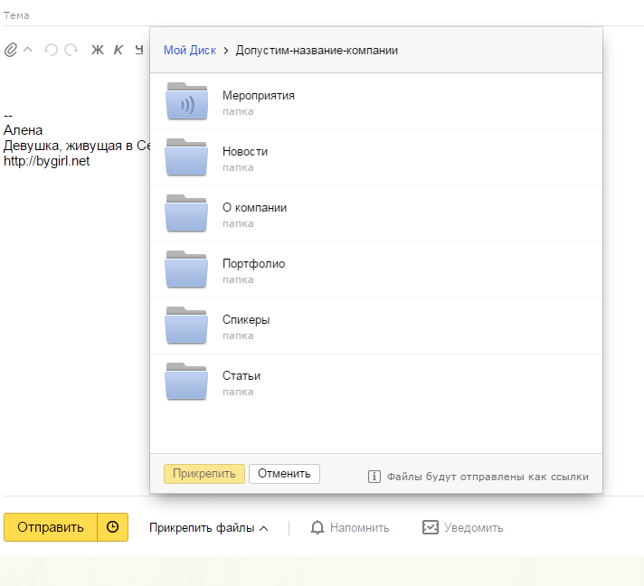This screenshot has width=644, height=586.
Task: Go back to Мой Диск breadcrumb
Action: pos(190,50)
